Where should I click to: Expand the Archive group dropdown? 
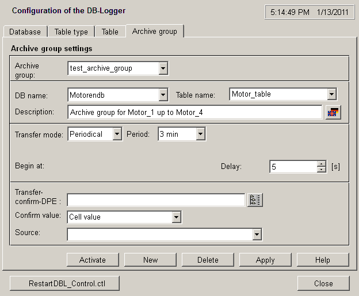click(163, 68)
